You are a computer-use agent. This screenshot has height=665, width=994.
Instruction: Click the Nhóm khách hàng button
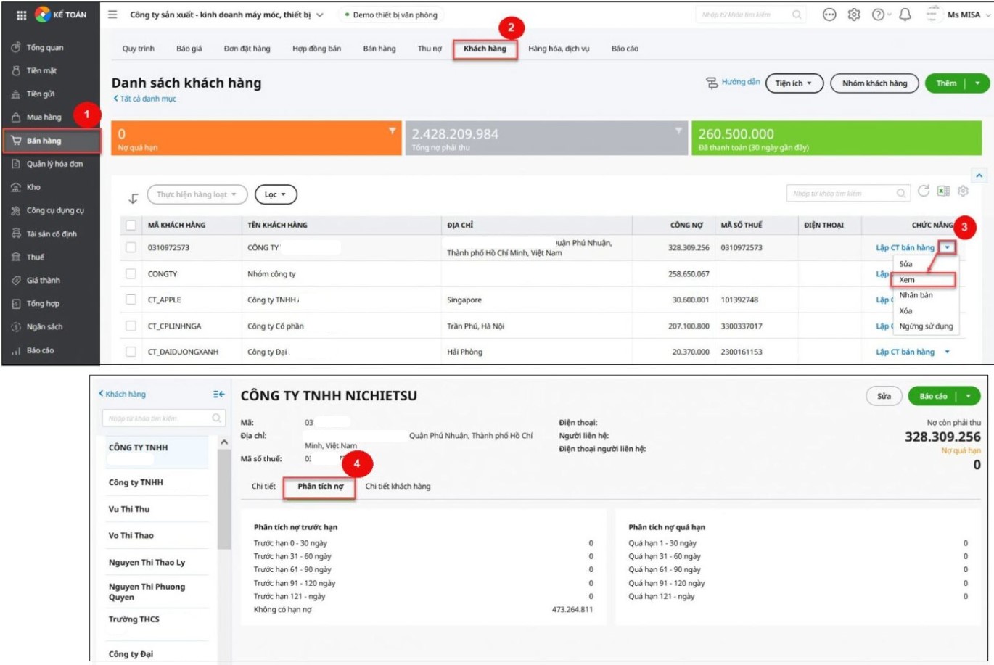click(874, 83)
